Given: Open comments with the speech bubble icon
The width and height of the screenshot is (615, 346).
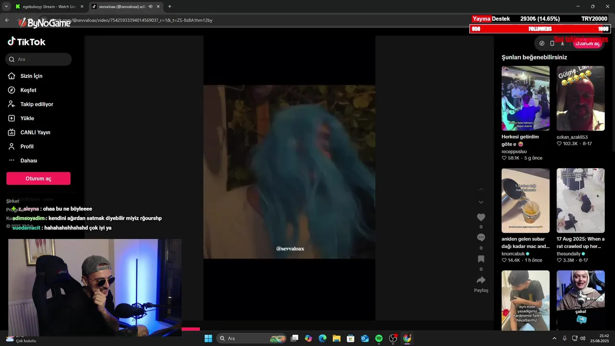Looking at the screenshot, I should coord(481,237).
